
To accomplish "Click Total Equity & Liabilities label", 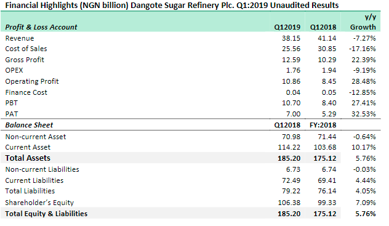I will (46, 214).
